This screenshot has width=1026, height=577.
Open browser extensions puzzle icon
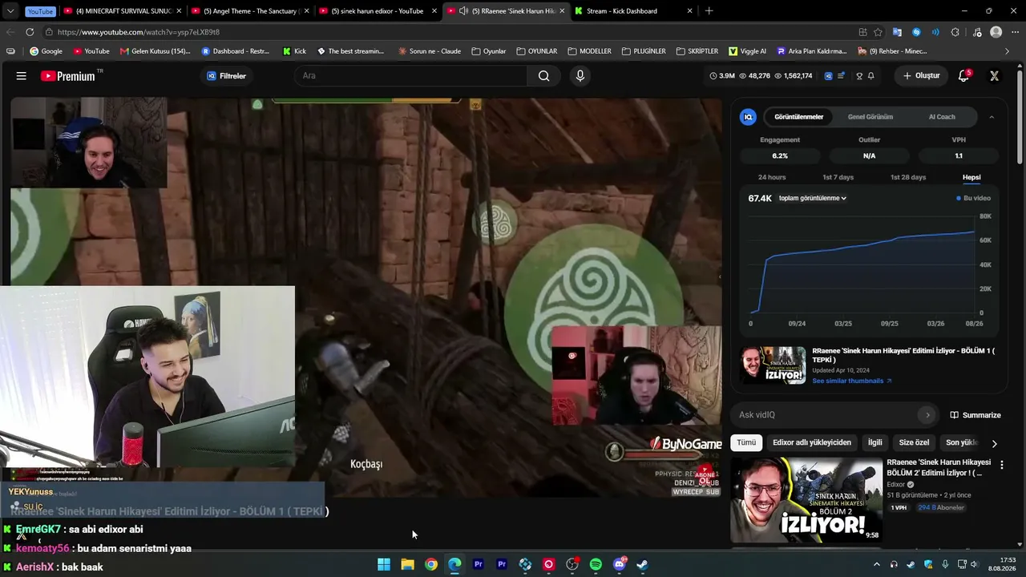tap(955, 32)
